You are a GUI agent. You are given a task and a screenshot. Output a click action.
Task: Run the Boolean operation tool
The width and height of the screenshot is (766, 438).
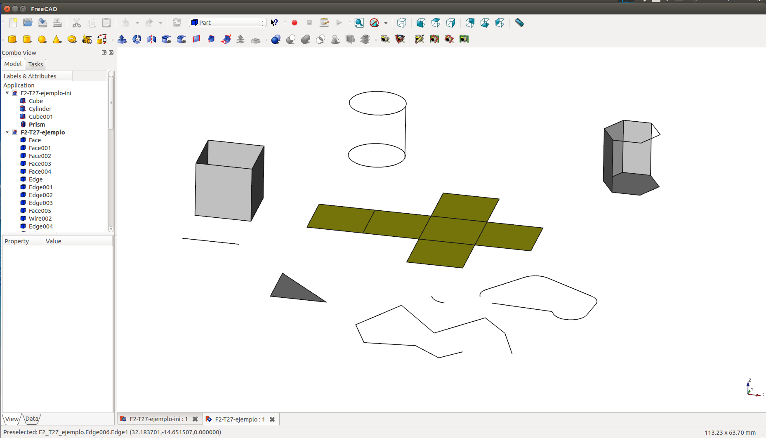(276, 39)
